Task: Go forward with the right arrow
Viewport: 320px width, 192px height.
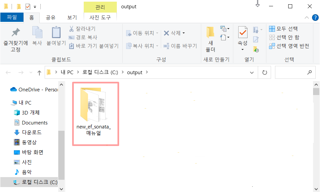Action: pos(21,72)
